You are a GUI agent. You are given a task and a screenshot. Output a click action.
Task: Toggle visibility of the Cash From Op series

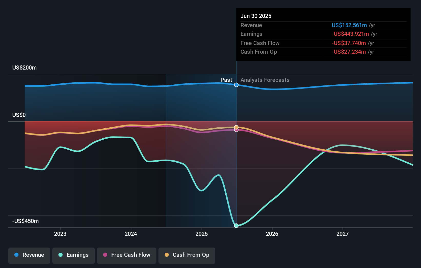point(187,255)
